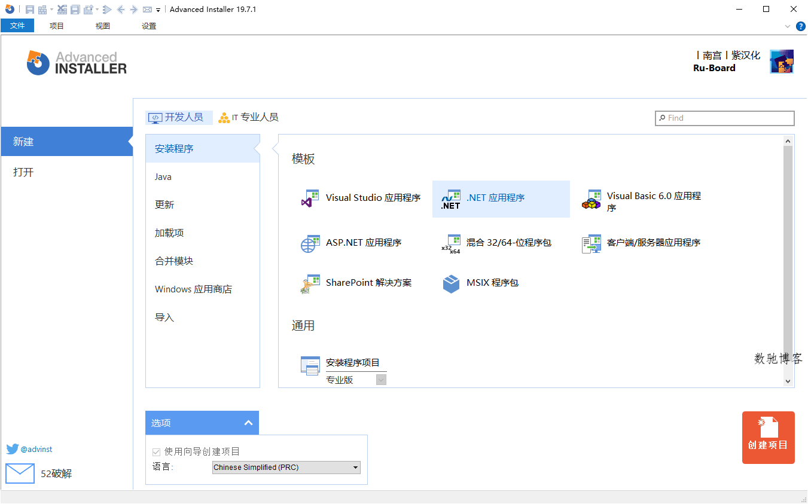808x504 pixels.
Task: Choose the ASP.NET 应用程序 template icon
Action: pyautogui.click(x=310, y=243)
